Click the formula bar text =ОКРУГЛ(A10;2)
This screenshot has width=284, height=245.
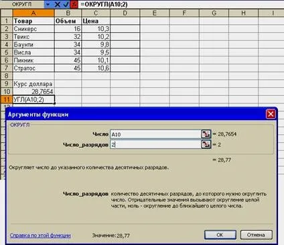coord(104,4)
